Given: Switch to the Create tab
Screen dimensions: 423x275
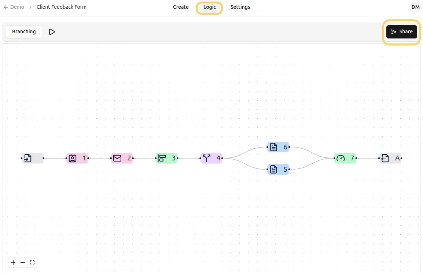Looking at the screenshot, I should (181, 7).
